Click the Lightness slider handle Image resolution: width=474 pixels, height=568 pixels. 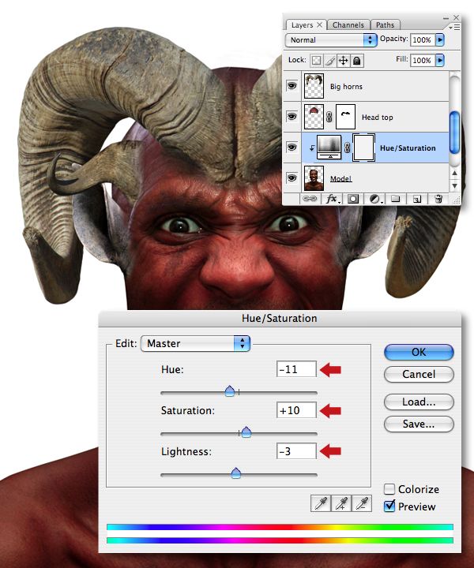(x=235, y=473)
